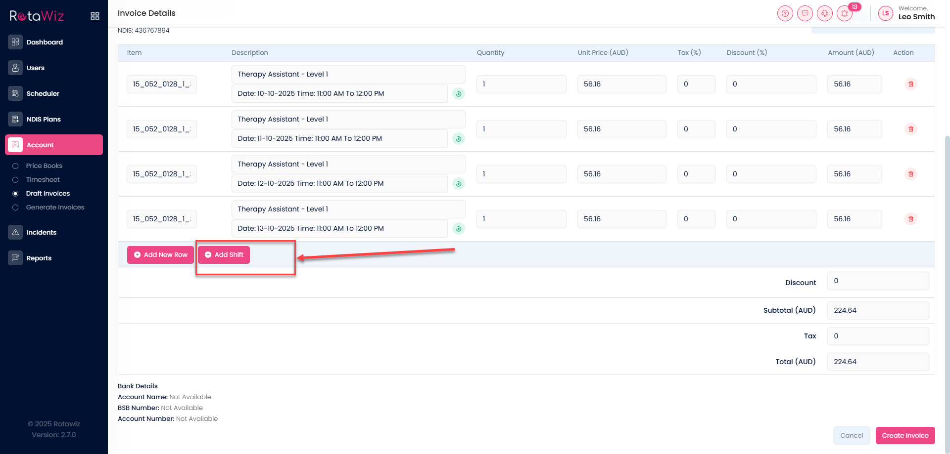Select the Price Books radio option
Image resolution: width=950 pixels, height=454 pixels.
[15, 166]
